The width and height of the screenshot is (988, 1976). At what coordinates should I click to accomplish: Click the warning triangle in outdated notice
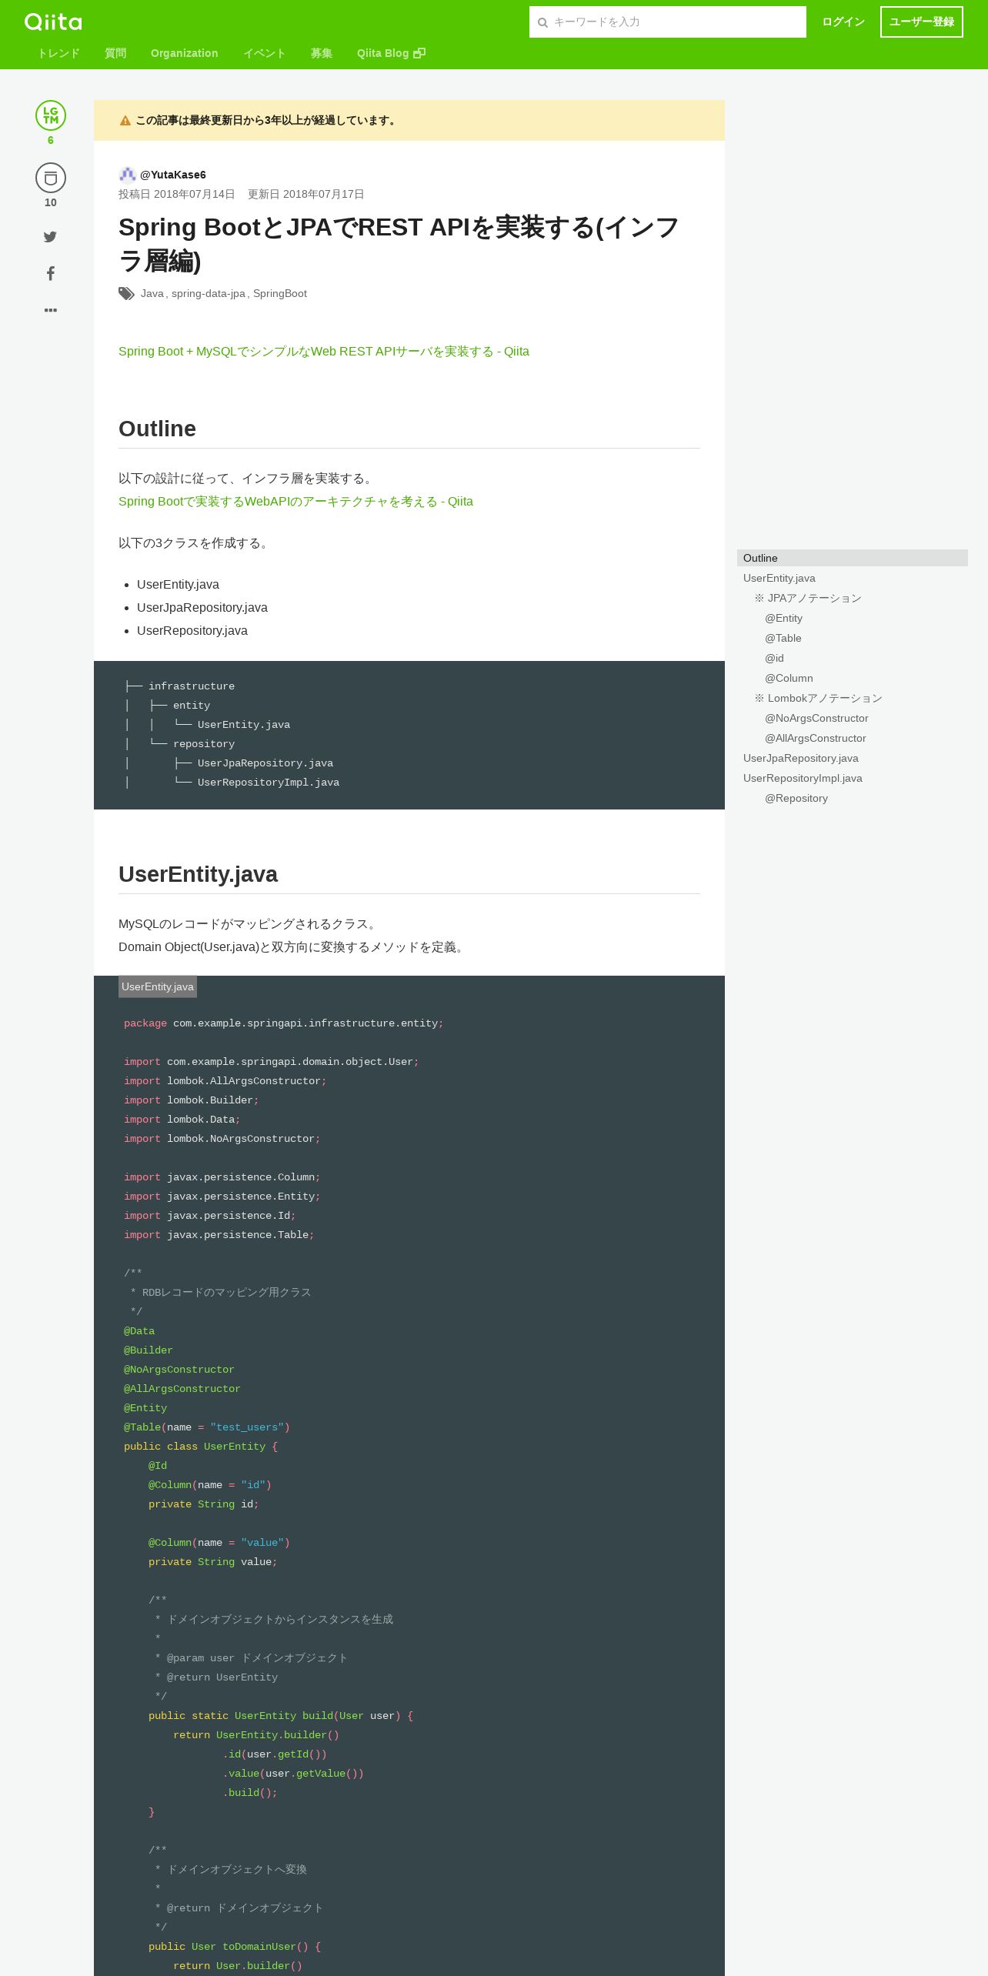[x=125, y=121]
